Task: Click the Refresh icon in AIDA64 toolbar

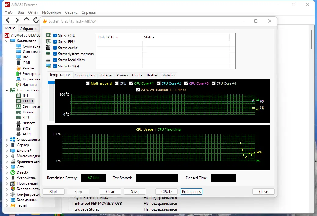Action: click(x=36, y=20)
